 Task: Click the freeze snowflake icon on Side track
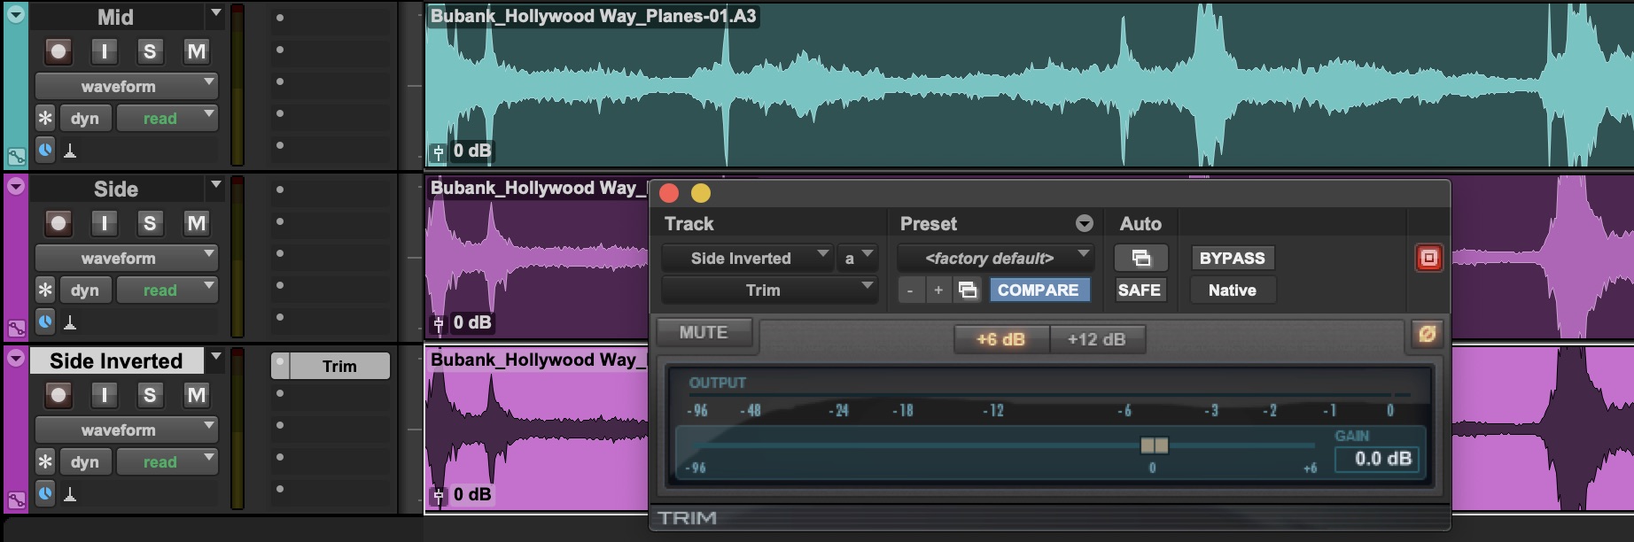pos(45,290)
